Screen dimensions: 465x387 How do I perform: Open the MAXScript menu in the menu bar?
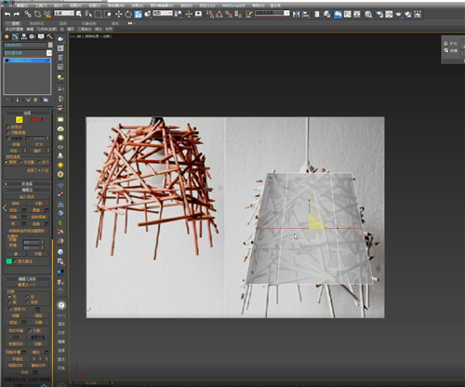pyautogui.click(x=233, y=6)
